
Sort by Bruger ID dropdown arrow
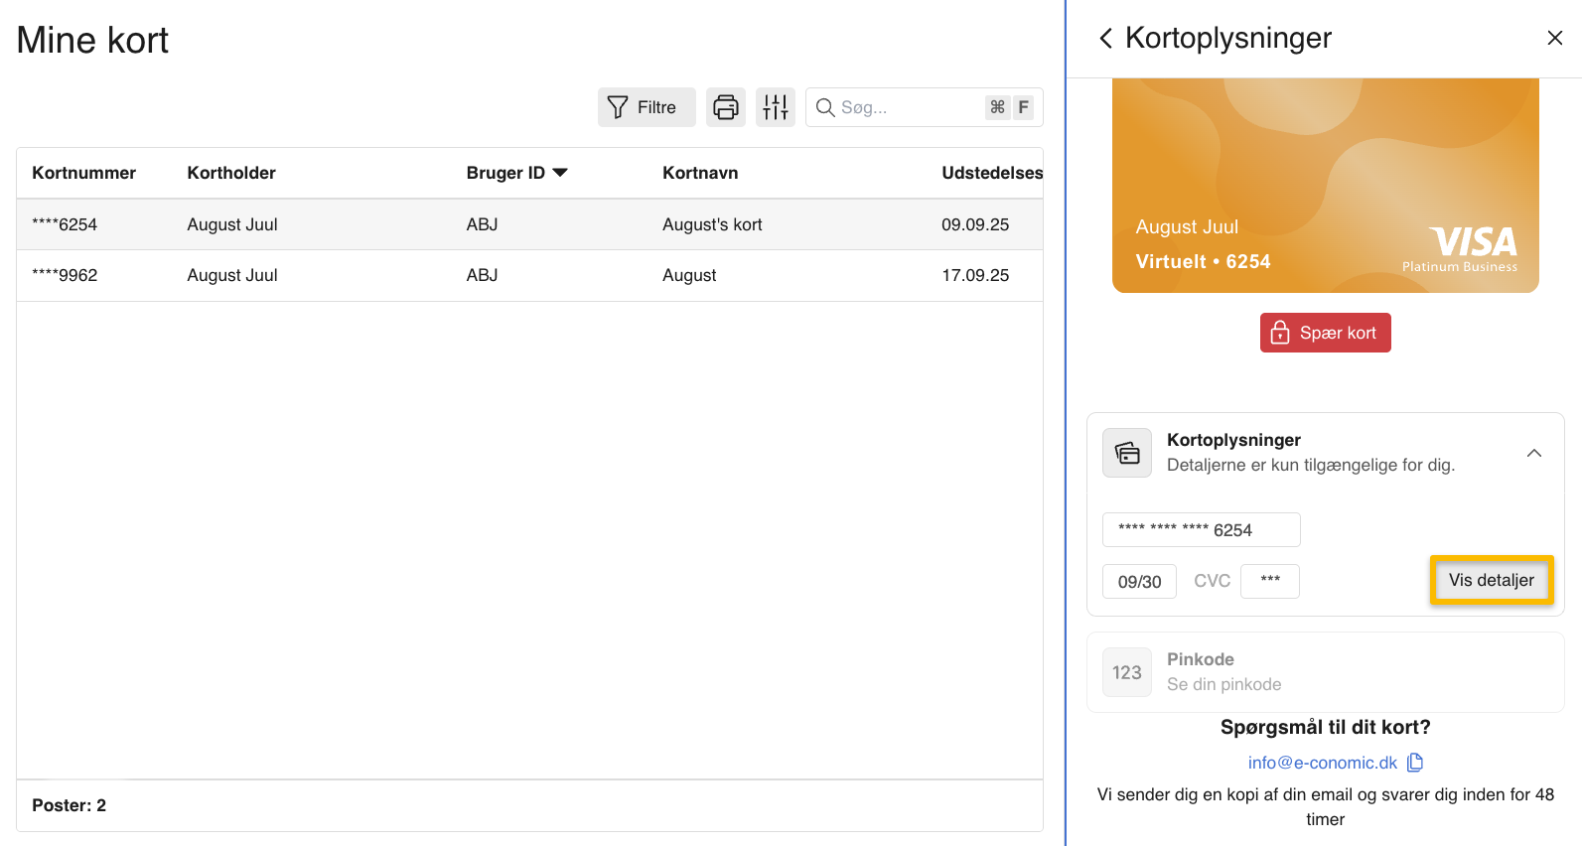pos(560,173)
